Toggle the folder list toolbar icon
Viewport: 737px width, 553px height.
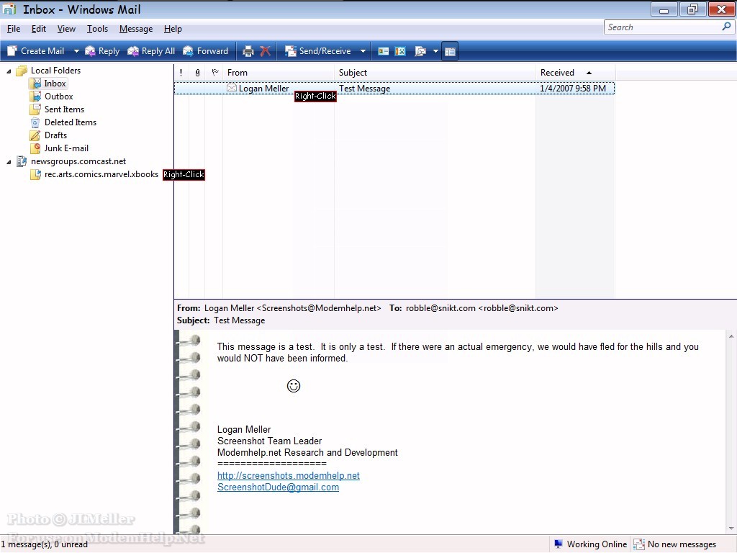pos(450,51)
